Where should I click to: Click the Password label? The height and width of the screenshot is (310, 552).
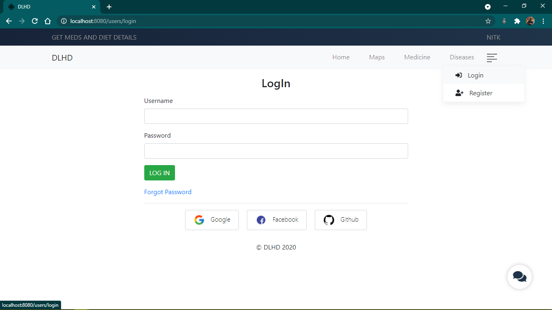point(158,136)
